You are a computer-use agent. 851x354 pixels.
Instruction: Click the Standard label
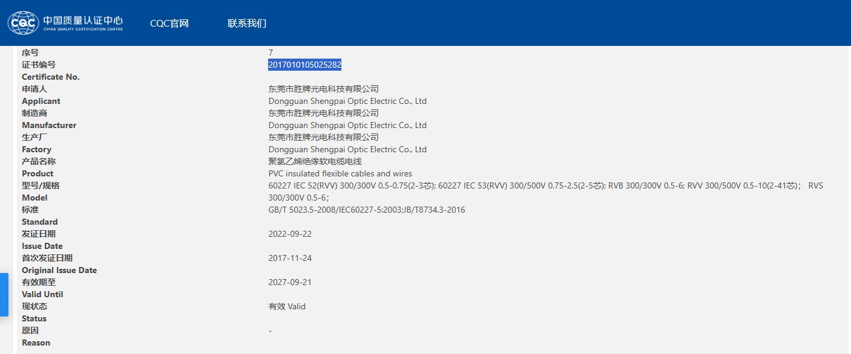40,222
